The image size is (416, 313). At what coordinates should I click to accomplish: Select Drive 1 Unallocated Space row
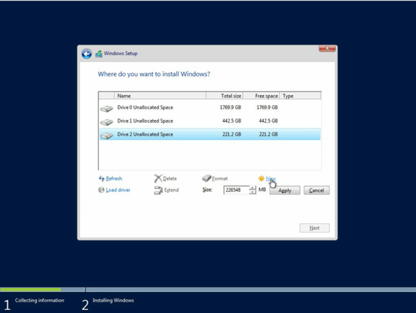click(209, 121)
